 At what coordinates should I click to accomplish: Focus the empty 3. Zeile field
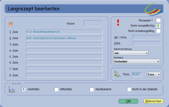[x=64, y=44]
